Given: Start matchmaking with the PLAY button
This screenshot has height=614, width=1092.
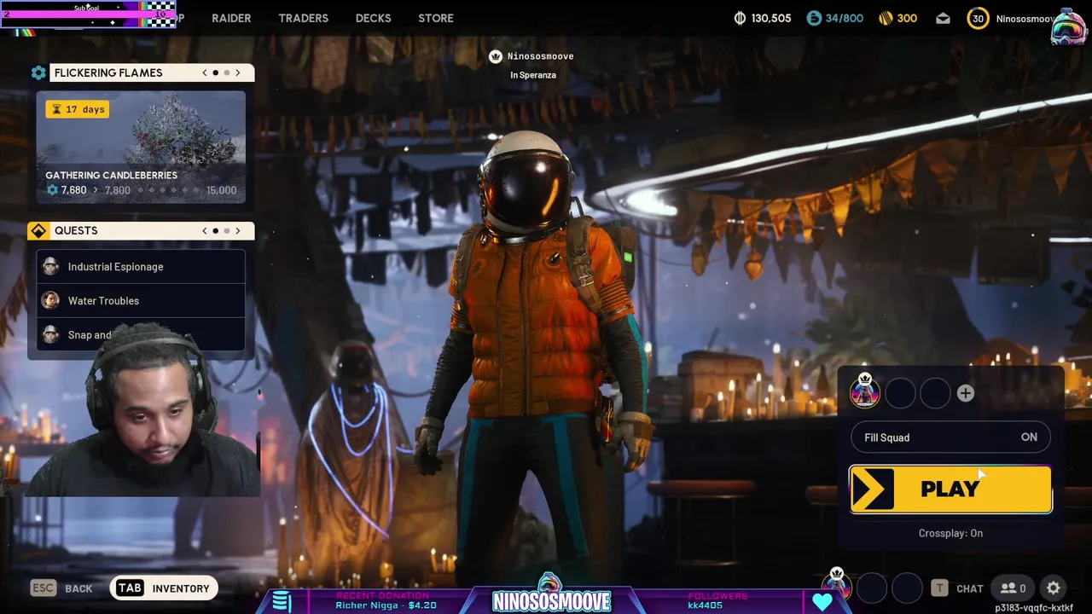Looking at the screenshot, I should (950, 489).
